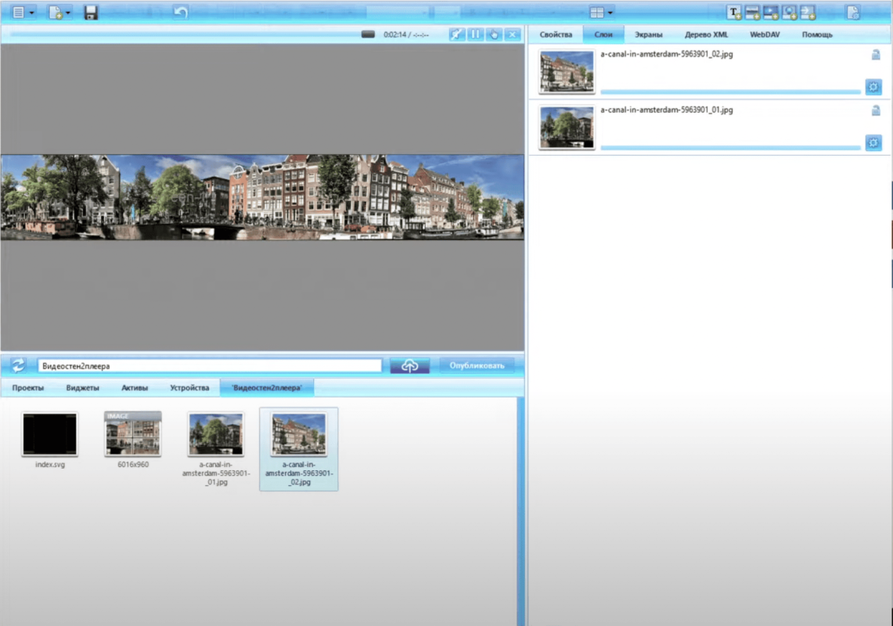Switch to the Свойства tab
Viewport: 893px width, 626px height.
pyautogui.click(x=556, y=34)
